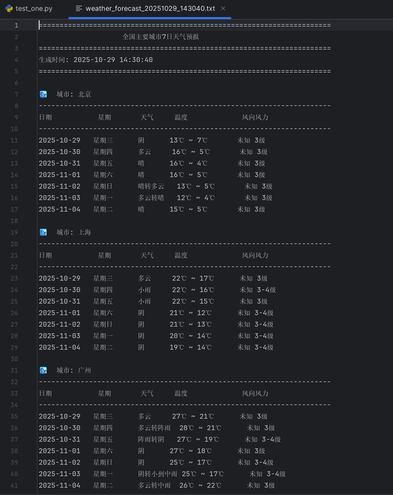Click line number 41 in the gutter
The height and width of the screenshot is (495, 393).
[14, 485]
